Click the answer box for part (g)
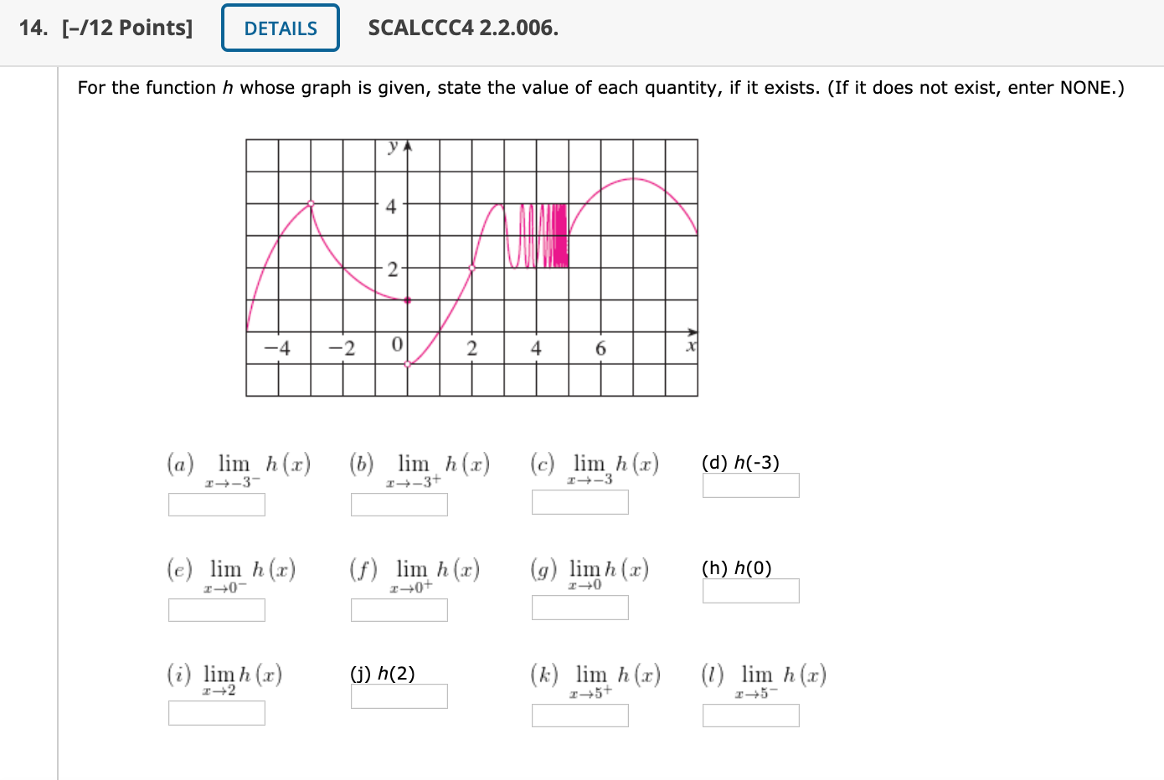Screen dimensions: 1164x780 [x=579, y=608]
